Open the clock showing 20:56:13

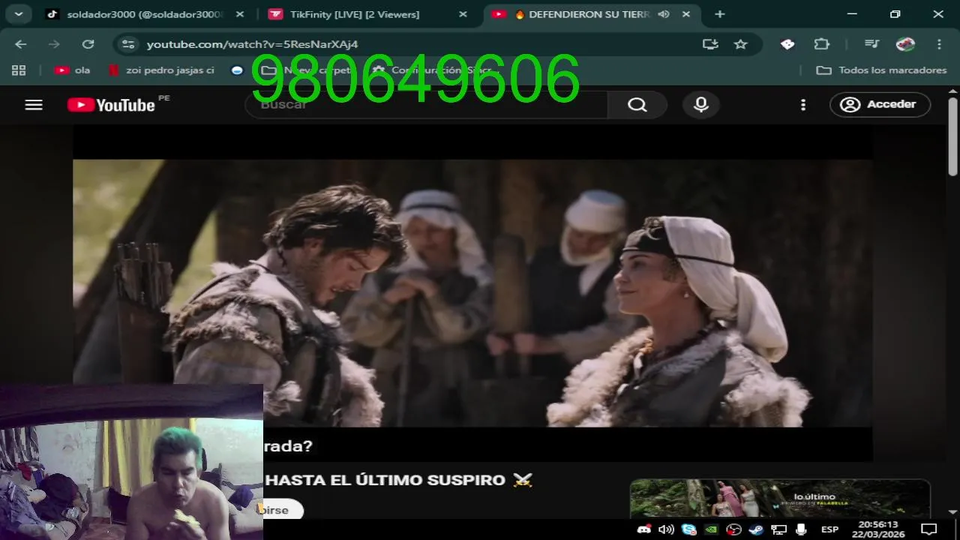pos(877,529)
